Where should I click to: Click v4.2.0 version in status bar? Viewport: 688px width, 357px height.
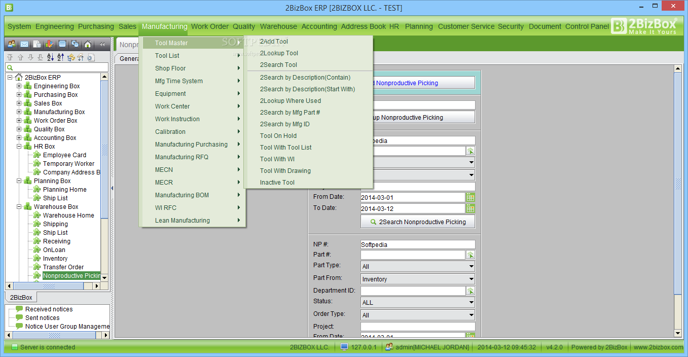click(x=556, y=347)
